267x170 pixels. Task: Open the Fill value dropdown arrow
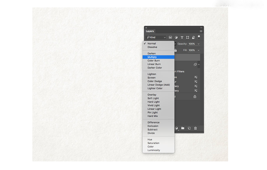(x=198, y=51)
